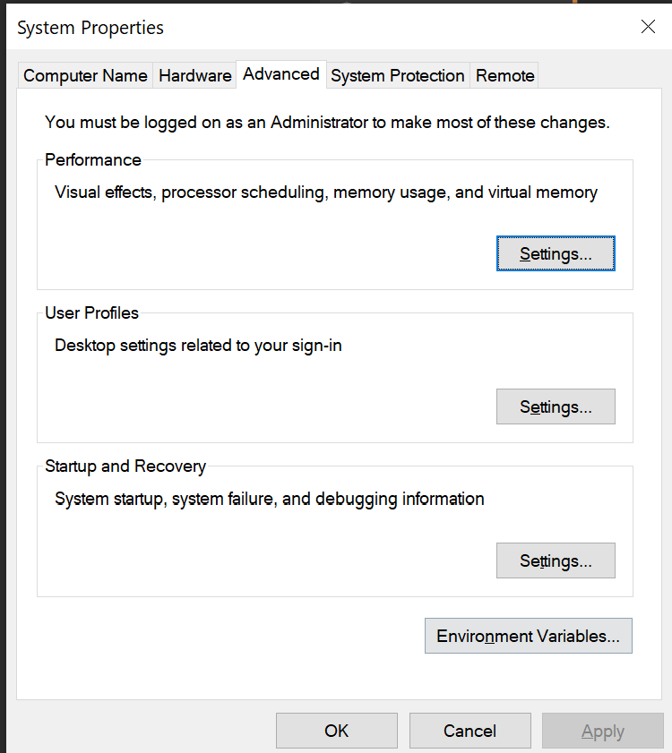Confirm the dialog with OK
Image resolution: width=672 pixels, height=753 pixels.
[x=336, y=731]
